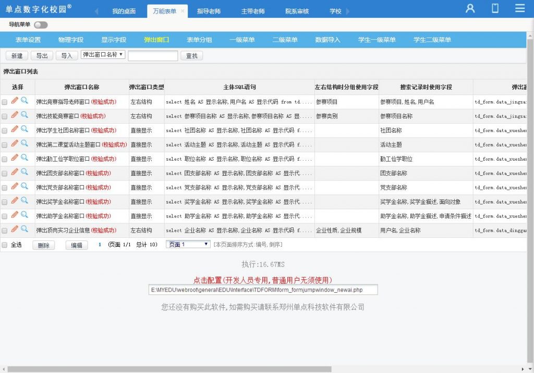Check the box for 弹出勤工俭学职位窗口

[4, 160]
